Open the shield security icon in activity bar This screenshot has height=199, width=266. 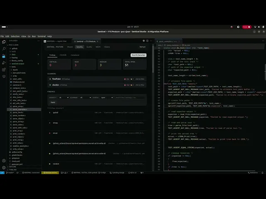click(x=4, y=76)
